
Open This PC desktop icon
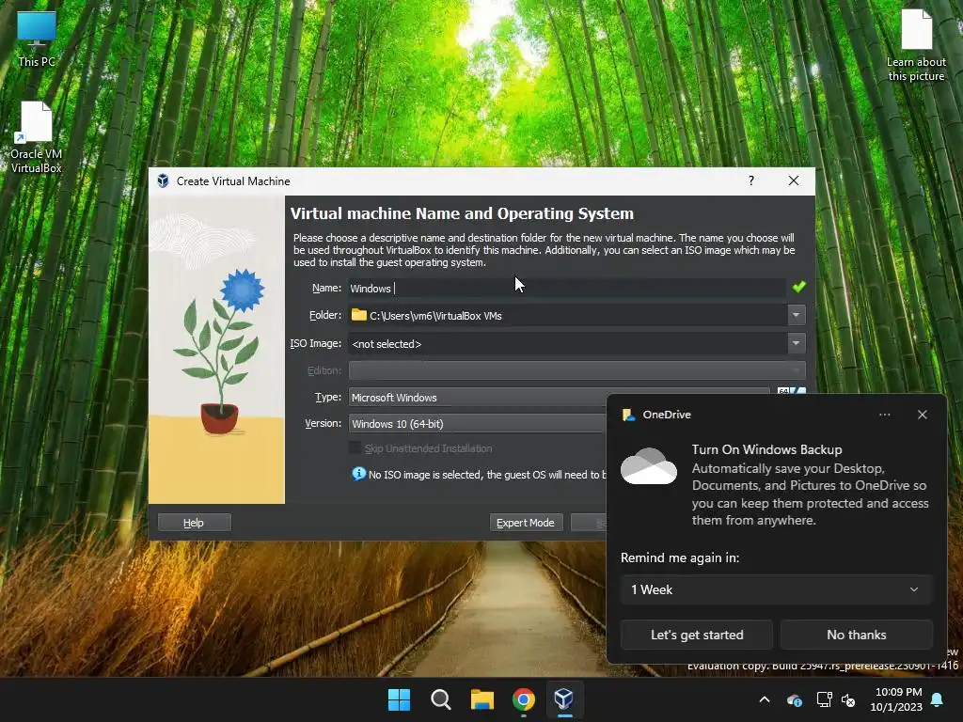pos(37,38)
